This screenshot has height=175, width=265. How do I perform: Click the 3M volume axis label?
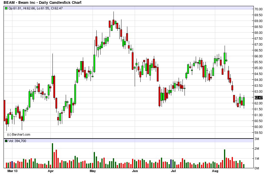tap(257, 139)
